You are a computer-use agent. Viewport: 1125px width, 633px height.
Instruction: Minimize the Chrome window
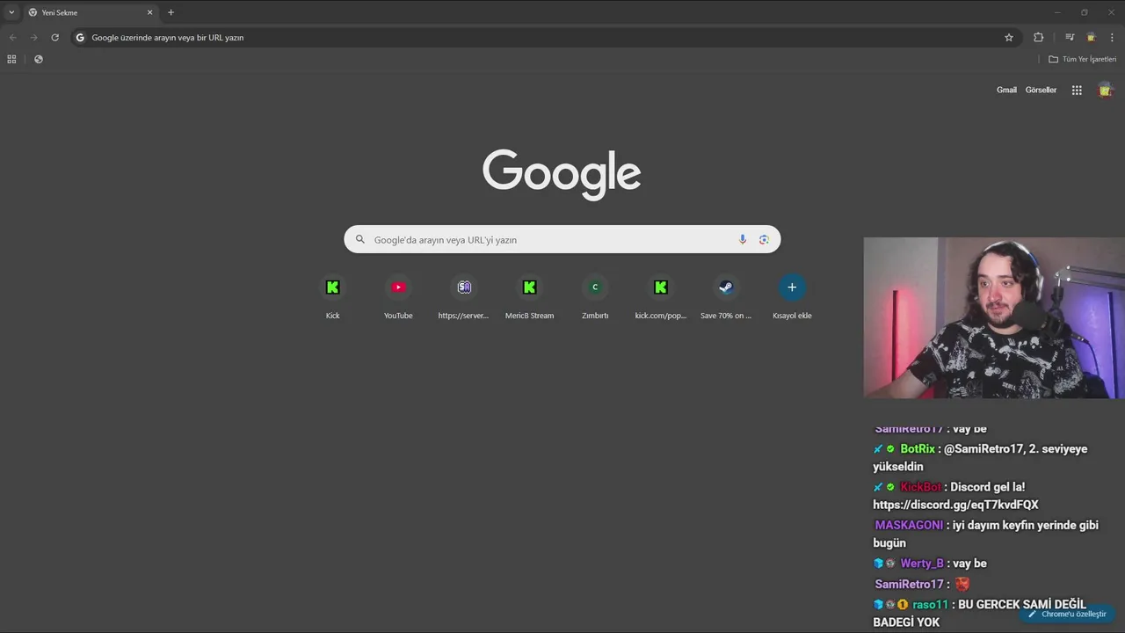1057,12
